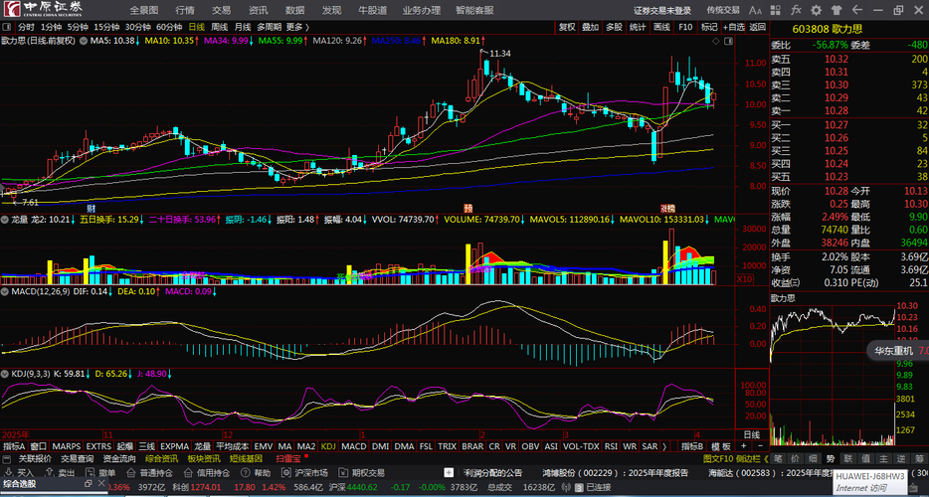Select the EXPMA indicator tab
The image size is (929, 497).
pyautogui.click(x=175, y=446)
